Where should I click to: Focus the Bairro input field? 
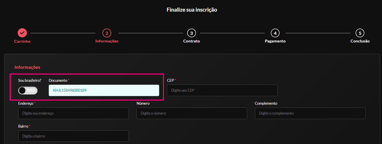pyautogui.click(x=73, y=136)
